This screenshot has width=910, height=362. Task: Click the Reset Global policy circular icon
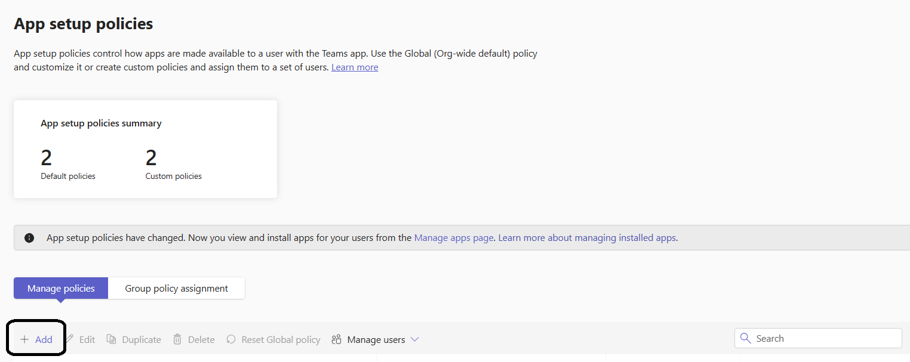click(231, 339)
